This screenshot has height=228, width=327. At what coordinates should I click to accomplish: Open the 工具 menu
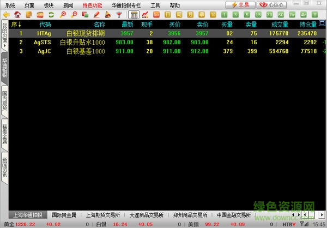tap(155, 5)
